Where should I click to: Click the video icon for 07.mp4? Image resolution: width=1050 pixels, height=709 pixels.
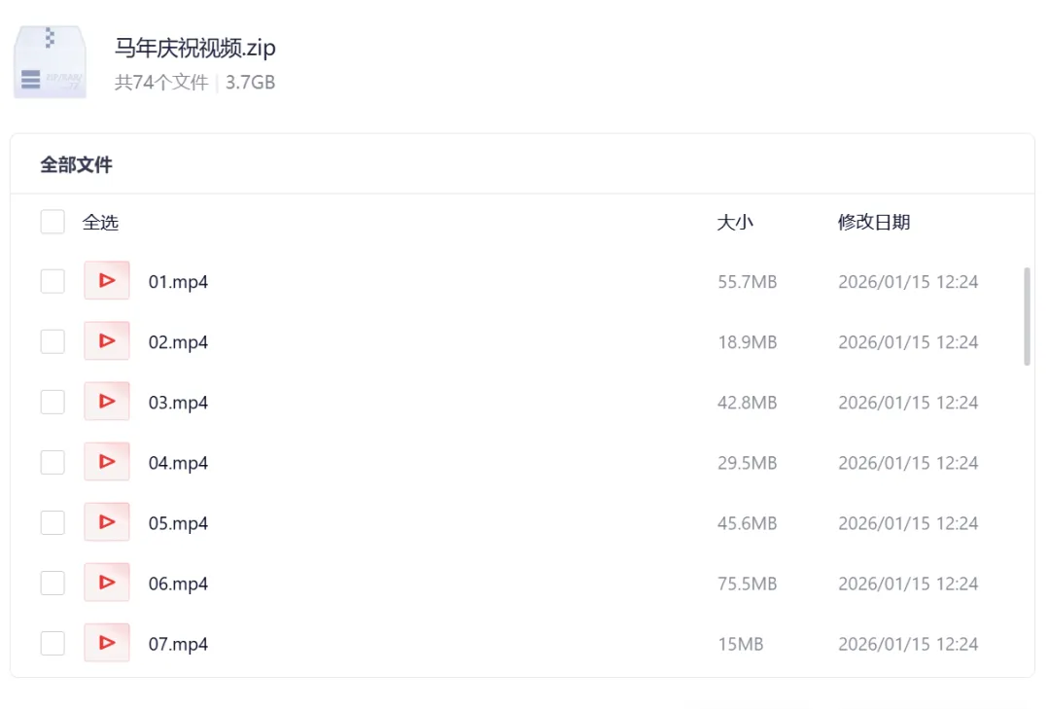(x=107, y=643)
